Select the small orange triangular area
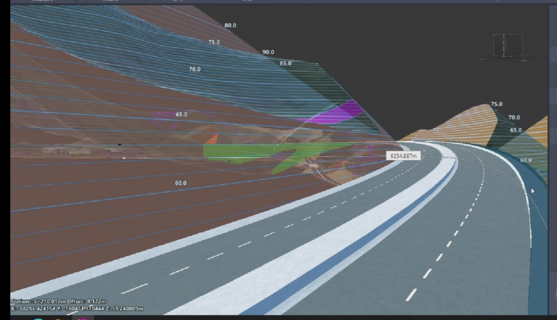The image size is (557, 320). click(x=213, y=139)
